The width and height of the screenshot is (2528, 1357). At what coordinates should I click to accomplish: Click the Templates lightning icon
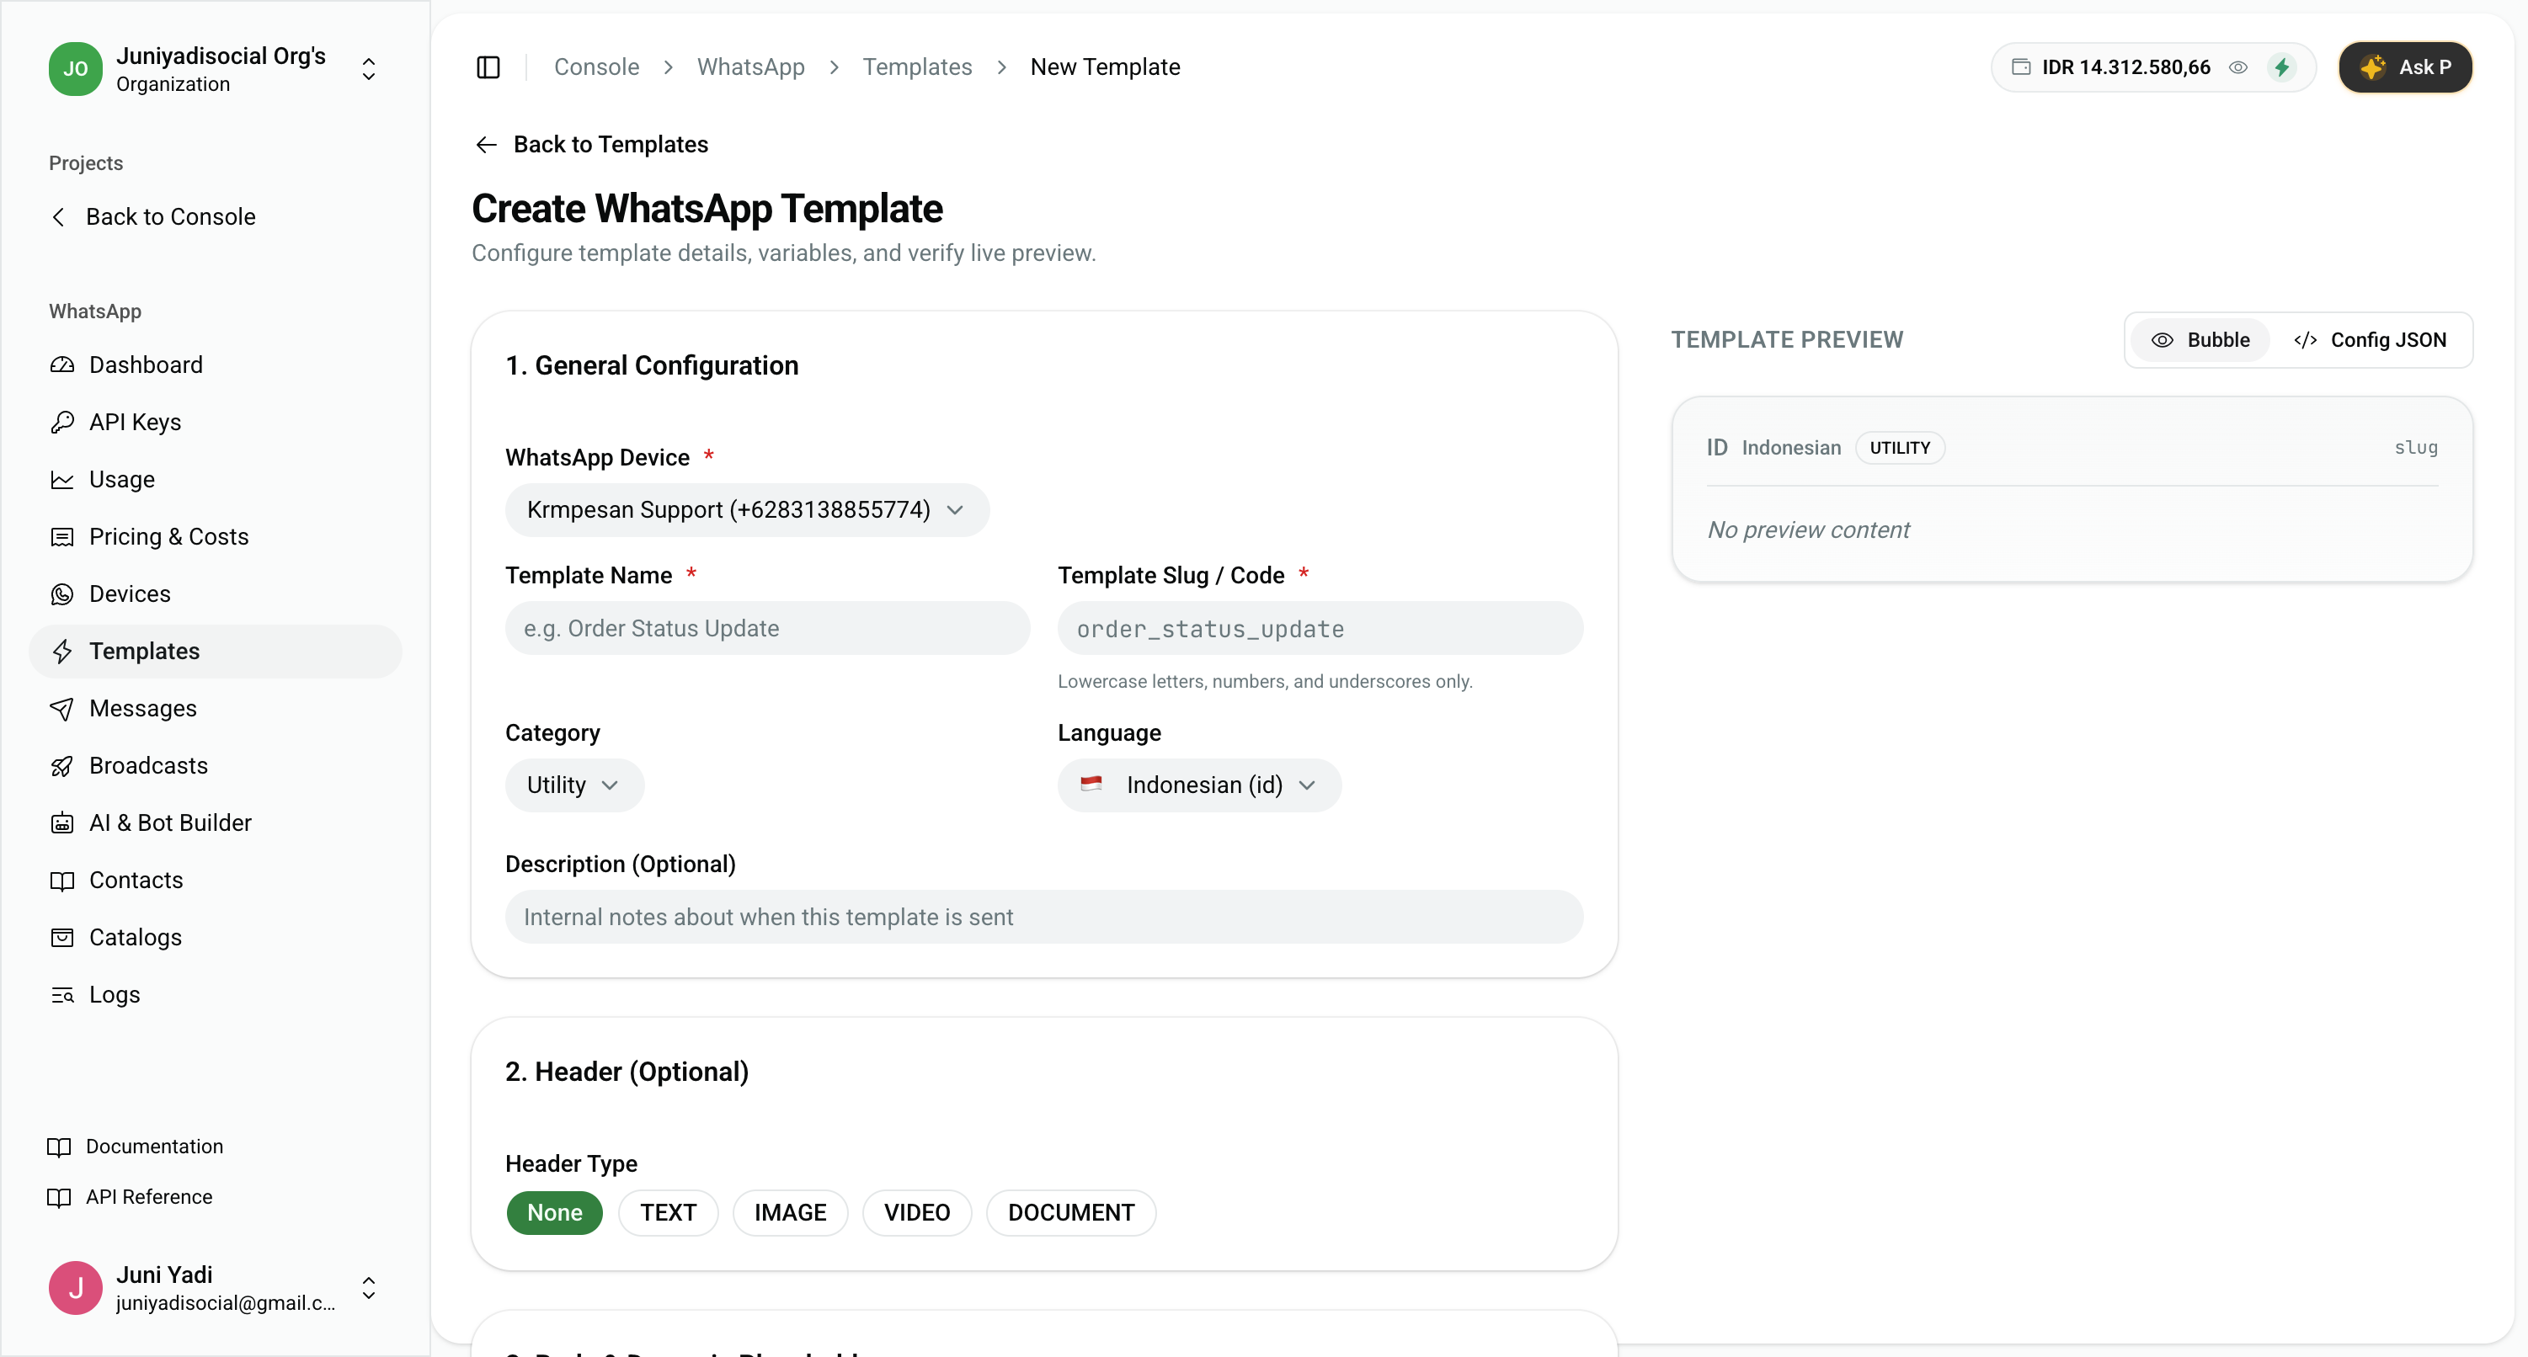pos(61,652)
